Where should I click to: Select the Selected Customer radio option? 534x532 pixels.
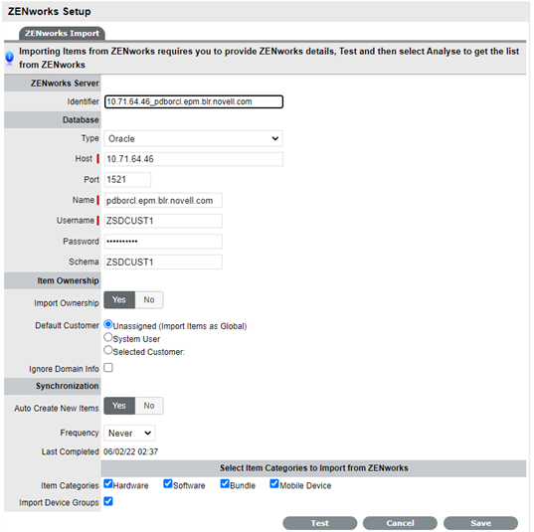click(x=108, y=350)
